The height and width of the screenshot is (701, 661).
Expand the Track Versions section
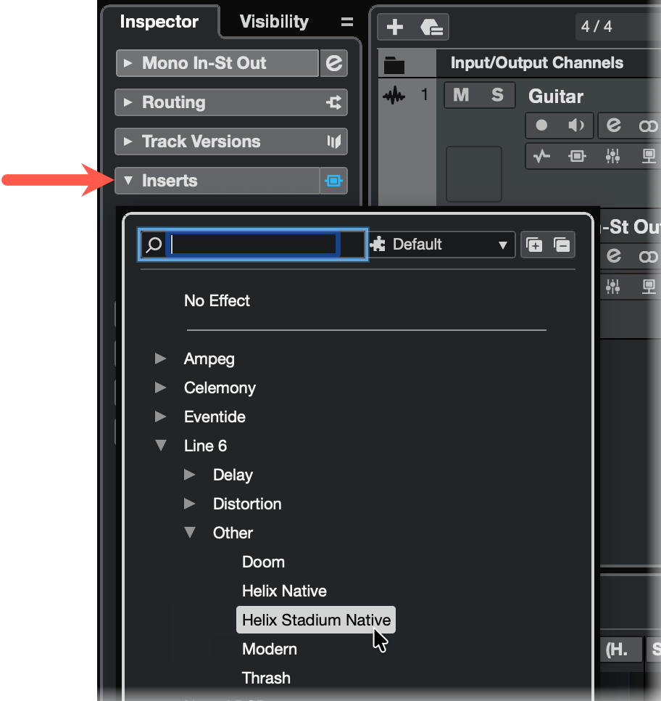pyautogui.click(x=128, y=142)
